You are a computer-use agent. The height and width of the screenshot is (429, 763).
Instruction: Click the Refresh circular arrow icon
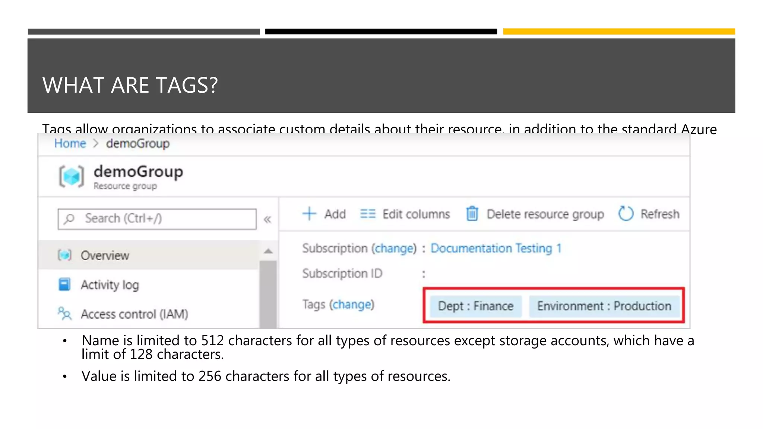[x=626, y=213]
